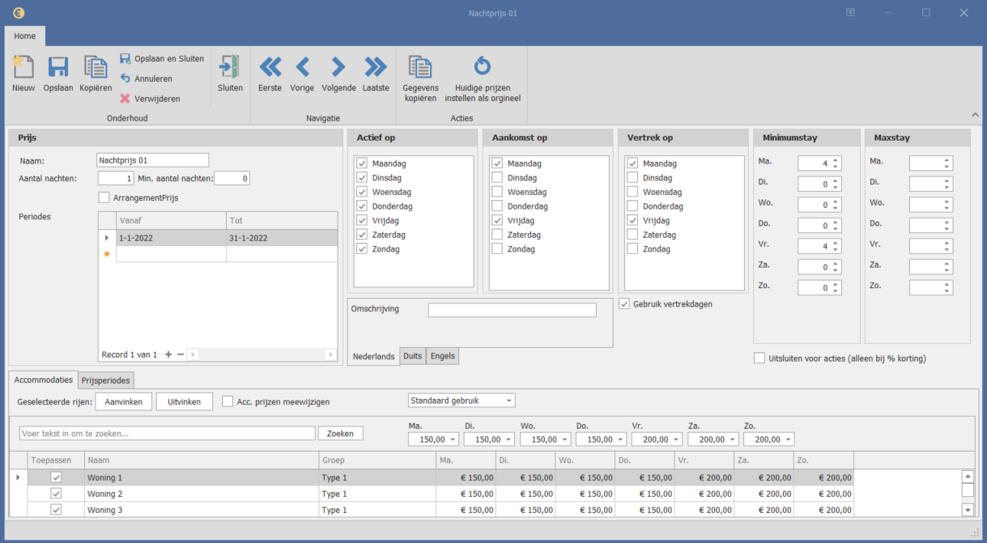Click the Aanvinken button
Viewport: 987px width, 543px height.
pyautogui.click(x=124, y=401)
